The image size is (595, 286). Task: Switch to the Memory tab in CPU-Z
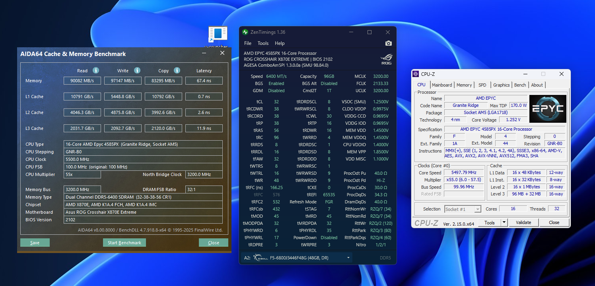pos(464,85)
